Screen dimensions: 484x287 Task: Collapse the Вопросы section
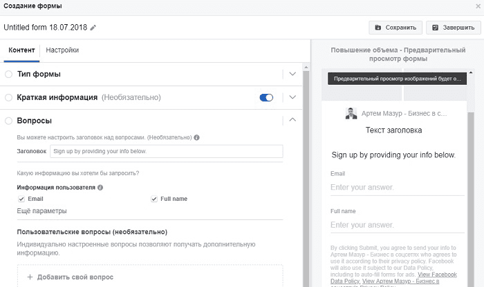coord(292,119)
